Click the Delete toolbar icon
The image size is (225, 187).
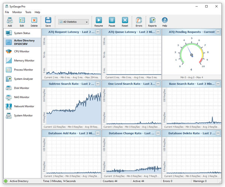(34, 20)
